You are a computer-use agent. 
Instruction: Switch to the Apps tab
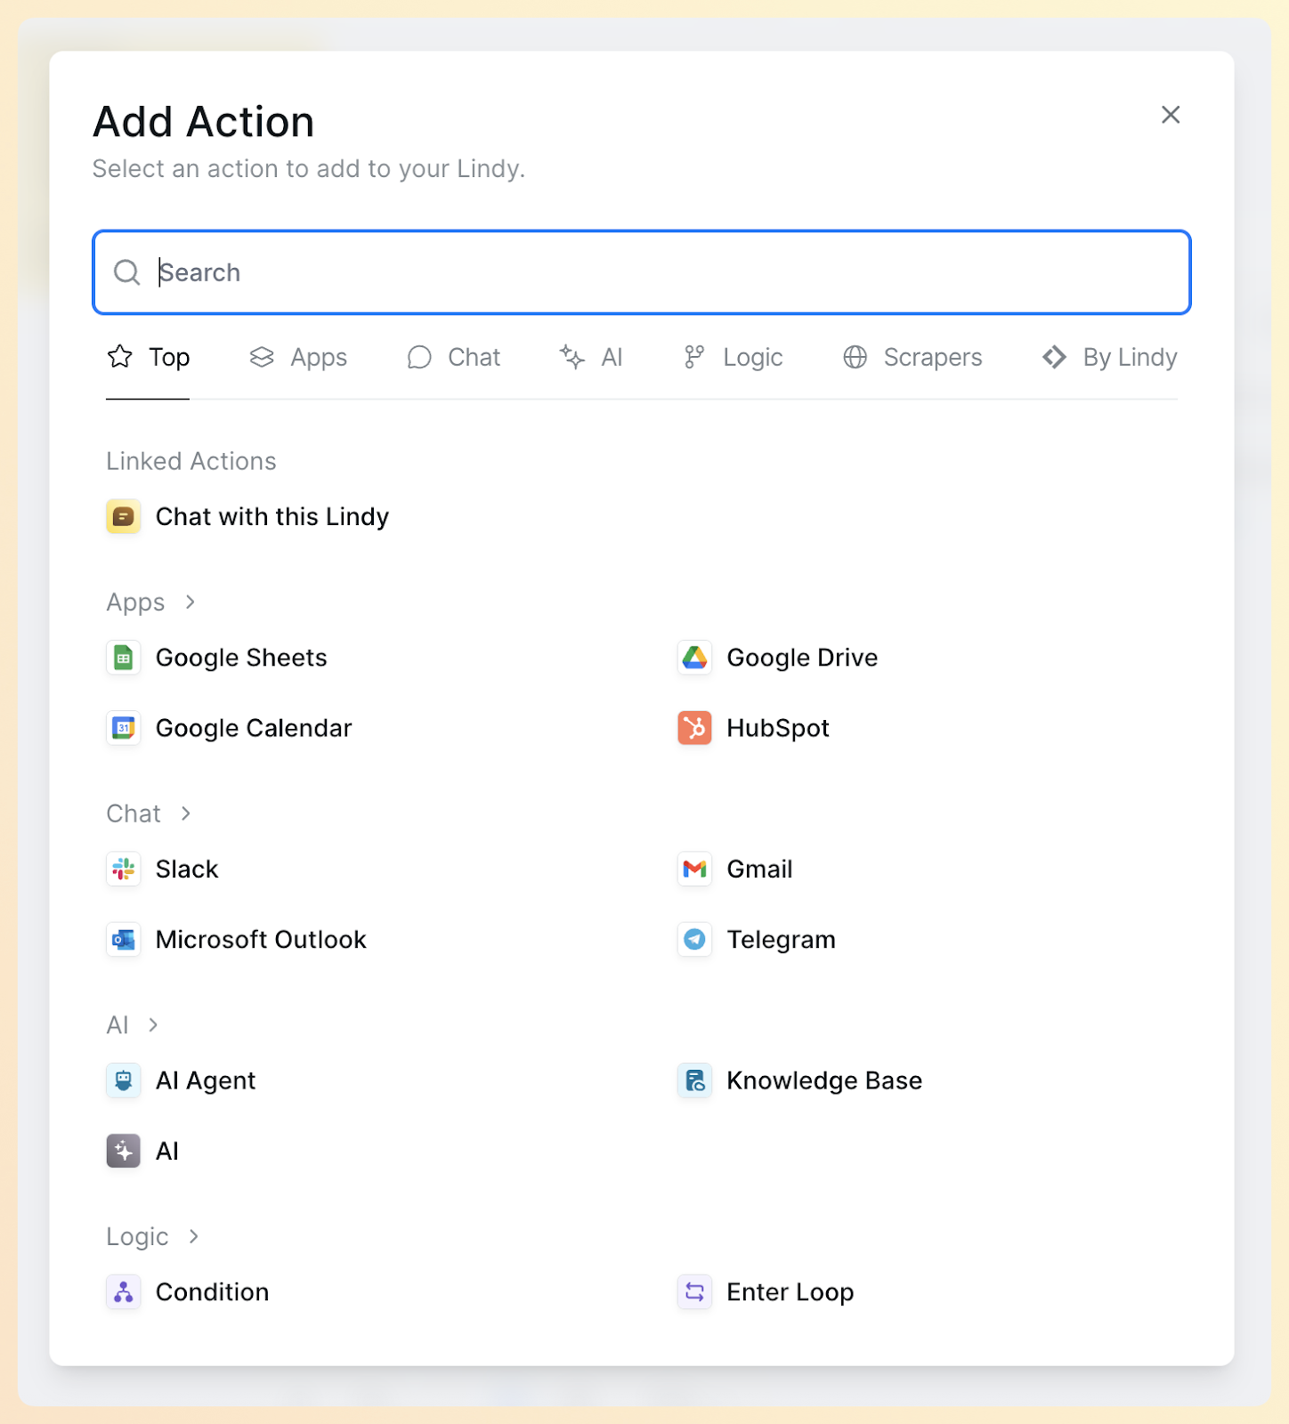[x=298, y=358]
